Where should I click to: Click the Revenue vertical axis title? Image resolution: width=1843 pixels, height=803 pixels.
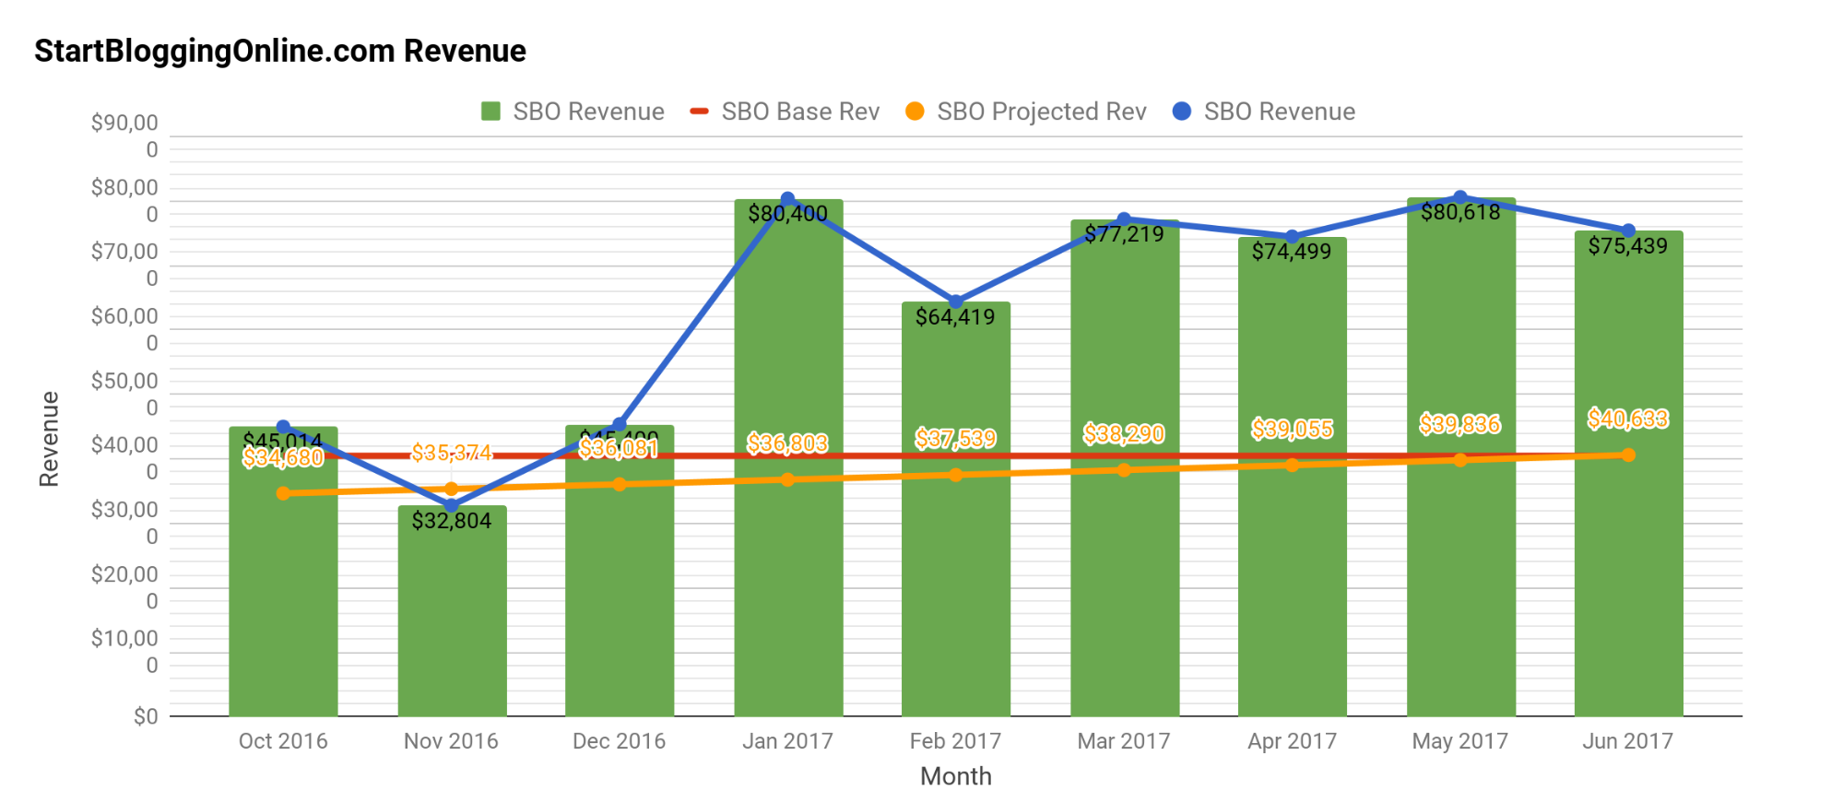(x=49, y=439)
